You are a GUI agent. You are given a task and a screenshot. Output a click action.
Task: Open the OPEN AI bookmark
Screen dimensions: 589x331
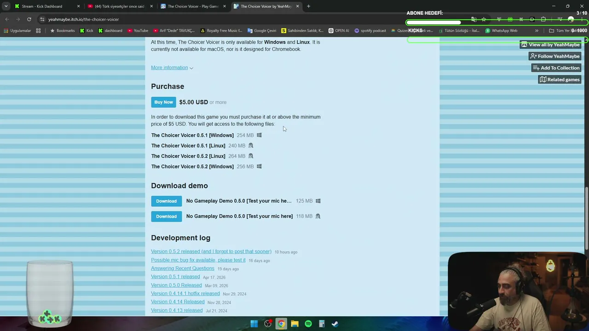(339, 31)
